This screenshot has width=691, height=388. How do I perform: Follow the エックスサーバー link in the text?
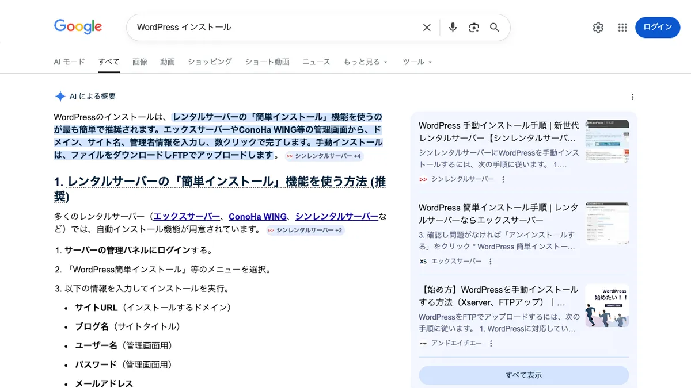click(x=187, y=217)
